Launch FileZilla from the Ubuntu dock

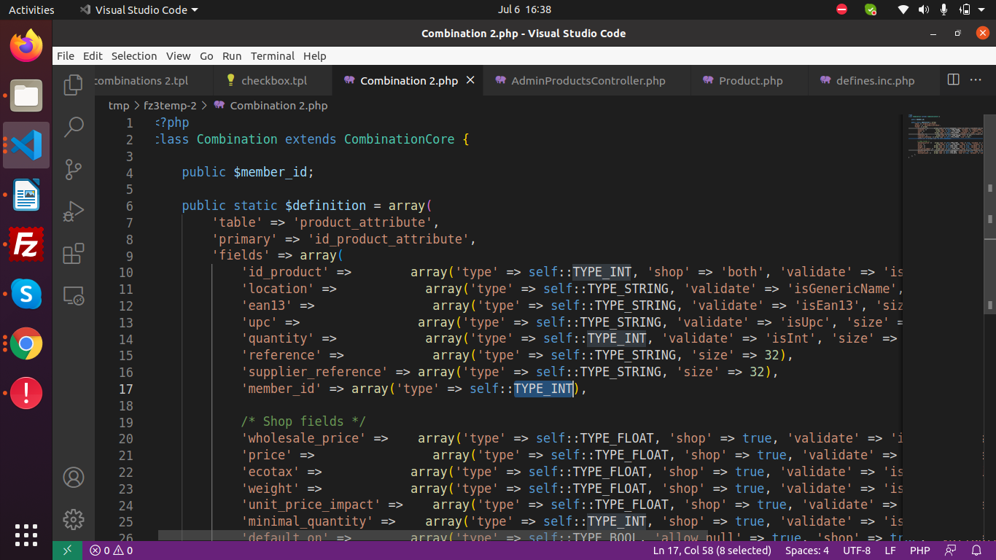click(x=26, y=244)
